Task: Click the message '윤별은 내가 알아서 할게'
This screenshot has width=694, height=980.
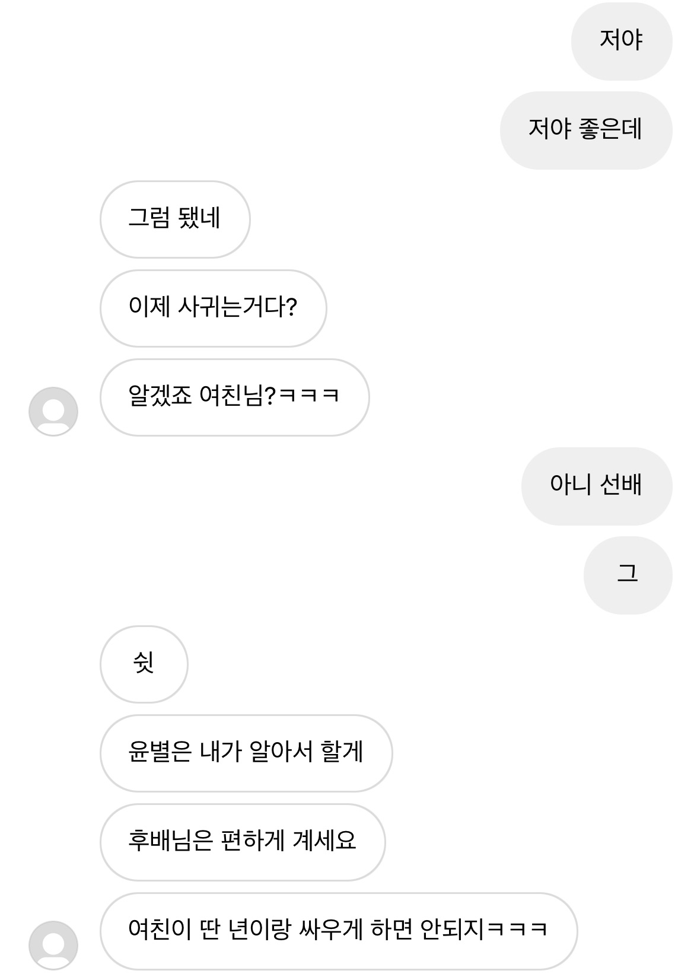Action: click(x=246, y=753)
